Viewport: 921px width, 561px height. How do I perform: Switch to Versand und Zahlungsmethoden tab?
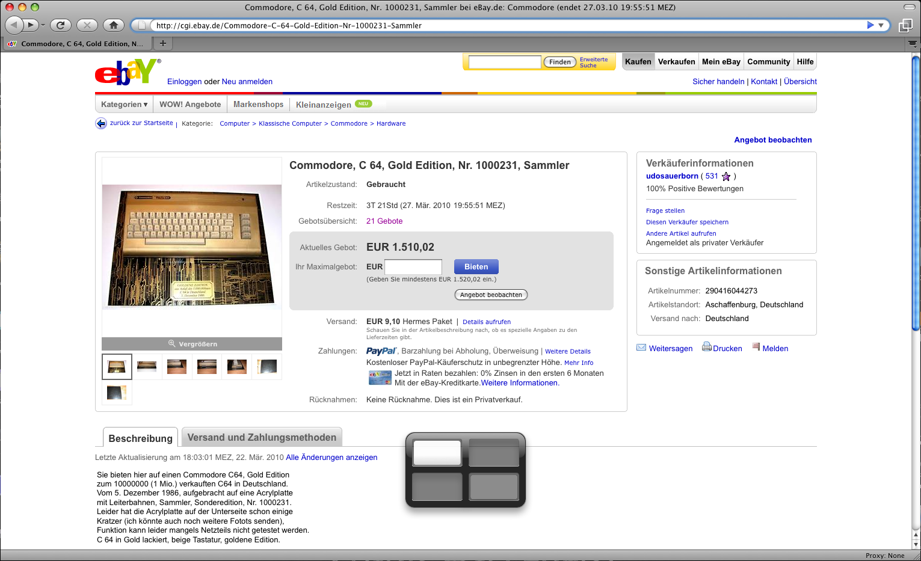pos(262,437)
